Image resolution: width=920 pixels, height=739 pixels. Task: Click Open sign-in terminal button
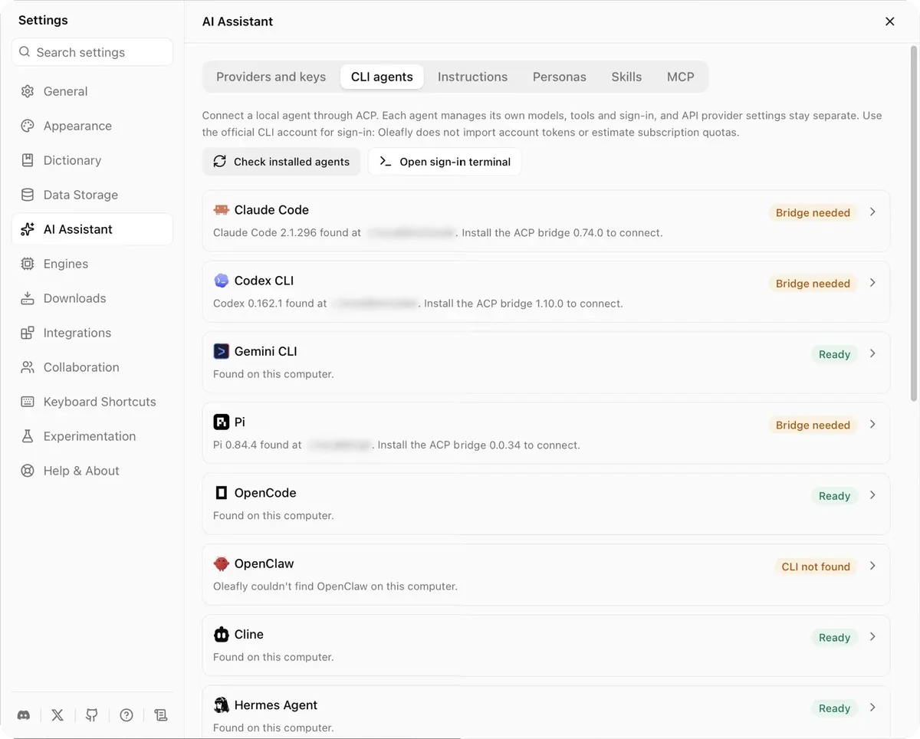(445, 162)
